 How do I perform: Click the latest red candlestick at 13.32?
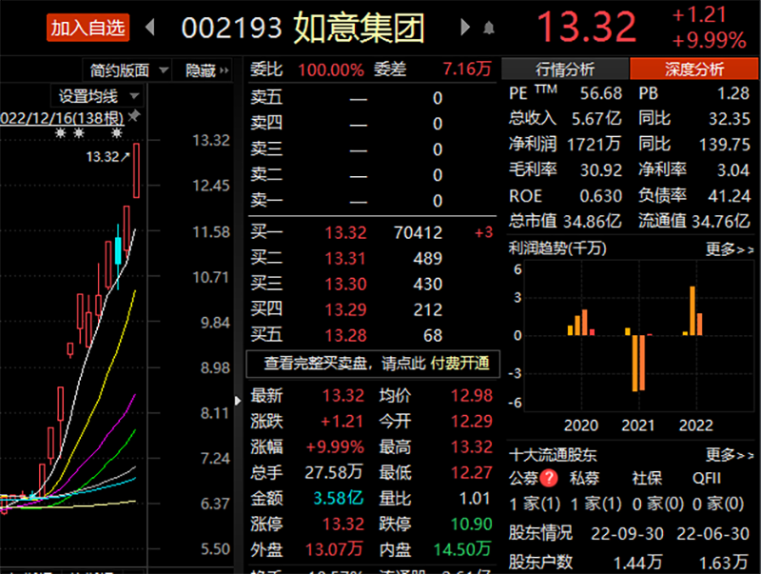136,170
